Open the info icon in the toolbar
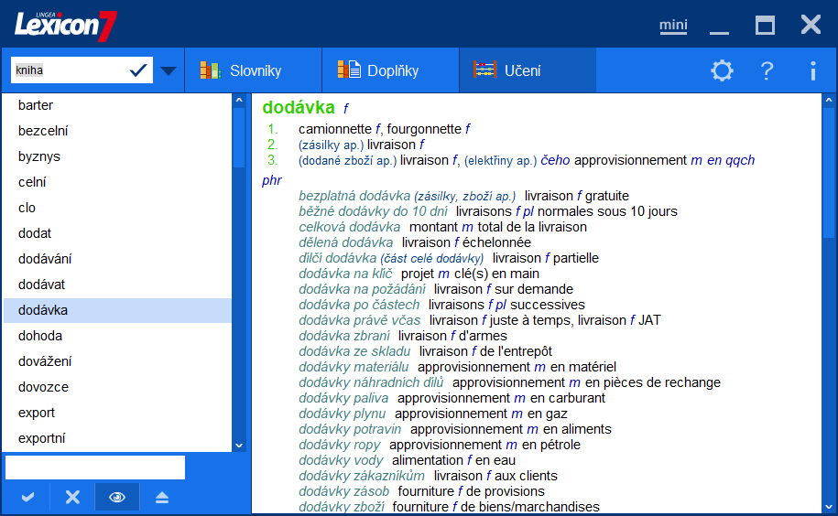This screenshot has width=838, height=516. (x=812, y=70)
